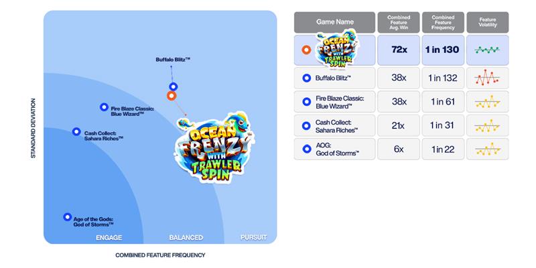This screenshot has width=536, height=268.
Task: Click the Cash Collect Sahara Riches chart point
Action: (76, 132)
